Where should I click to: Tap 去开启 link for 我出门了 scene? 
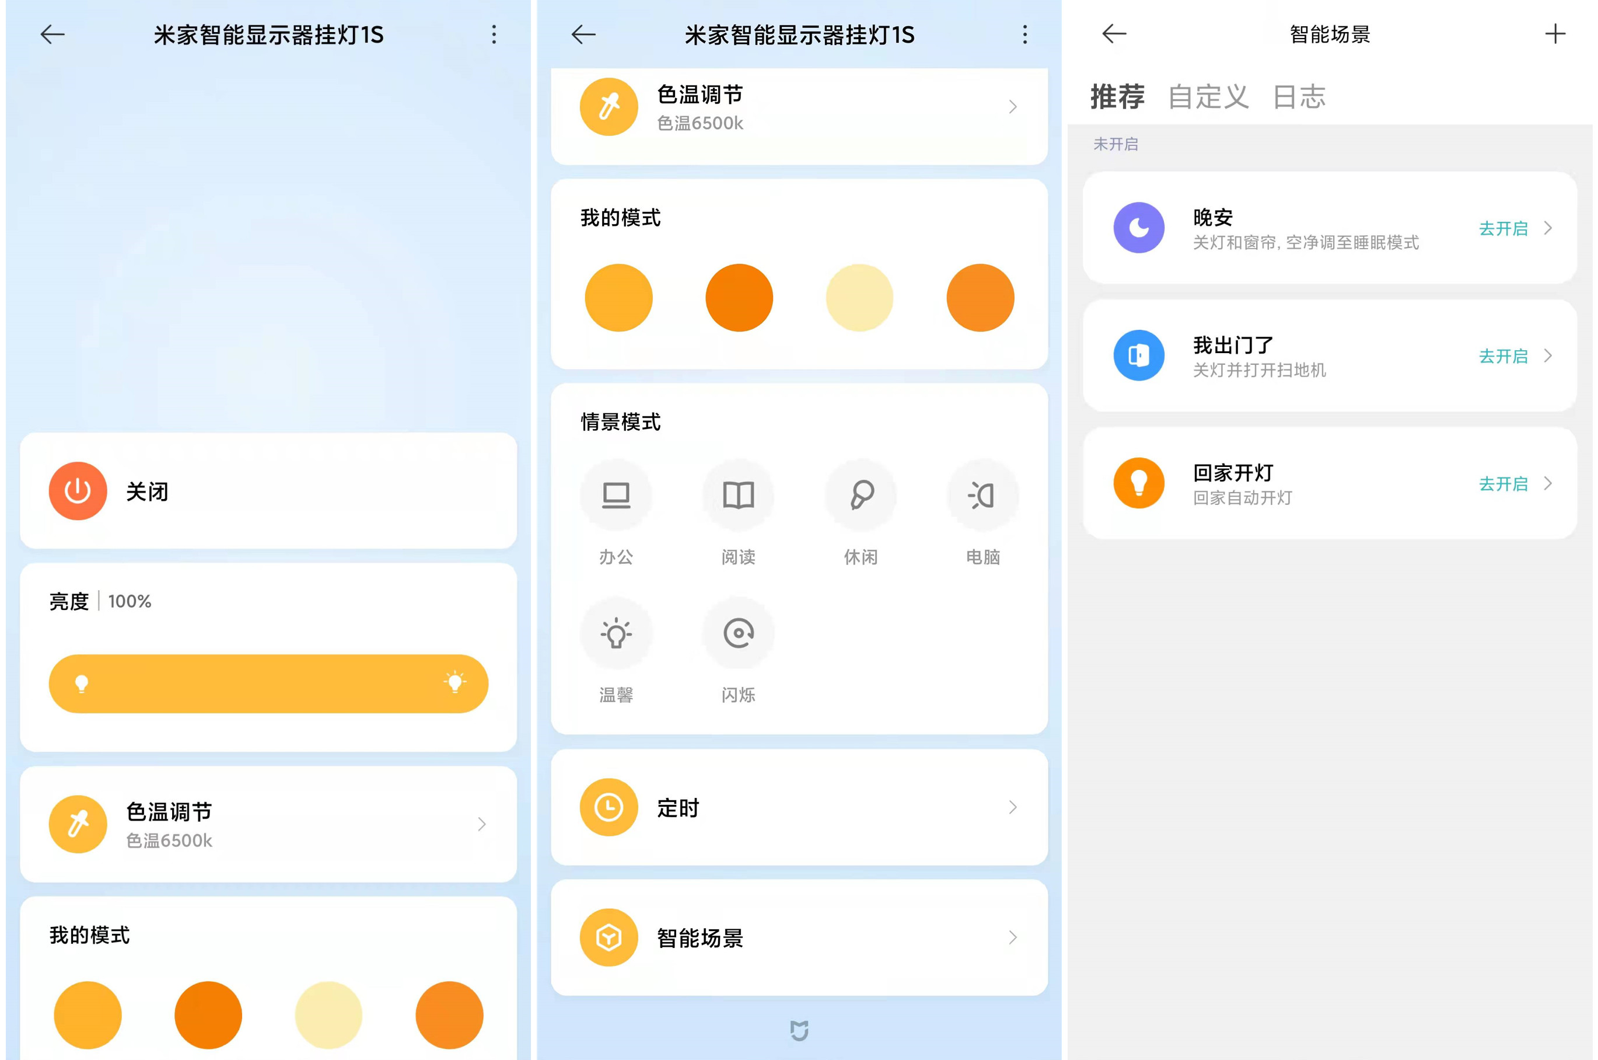1503,356
